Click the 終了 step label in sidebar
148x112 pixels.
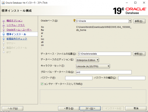(x=9, y=52)
